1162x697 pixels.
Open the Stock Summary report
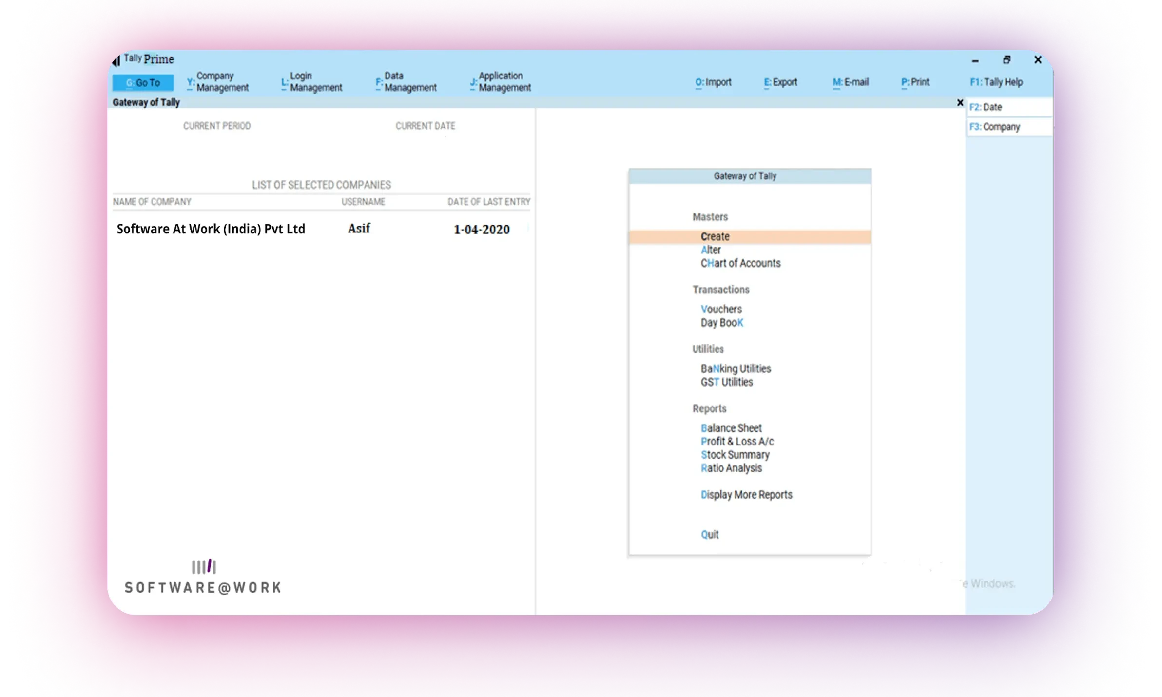pyautogui.click(x=735, y=455)
